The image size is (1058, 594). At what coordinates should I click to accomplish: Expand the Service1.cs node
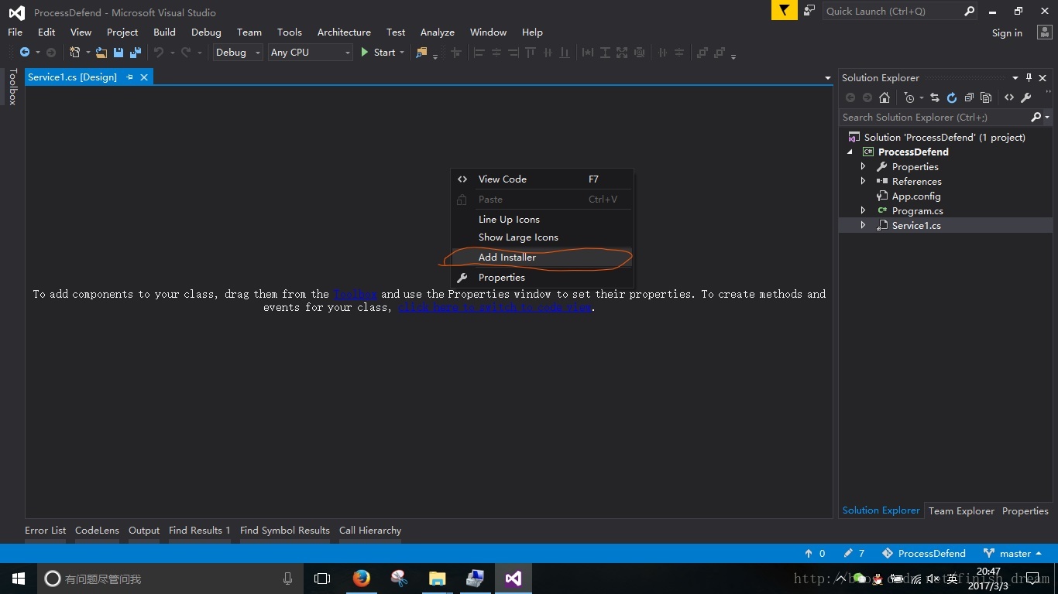[864, 226]
